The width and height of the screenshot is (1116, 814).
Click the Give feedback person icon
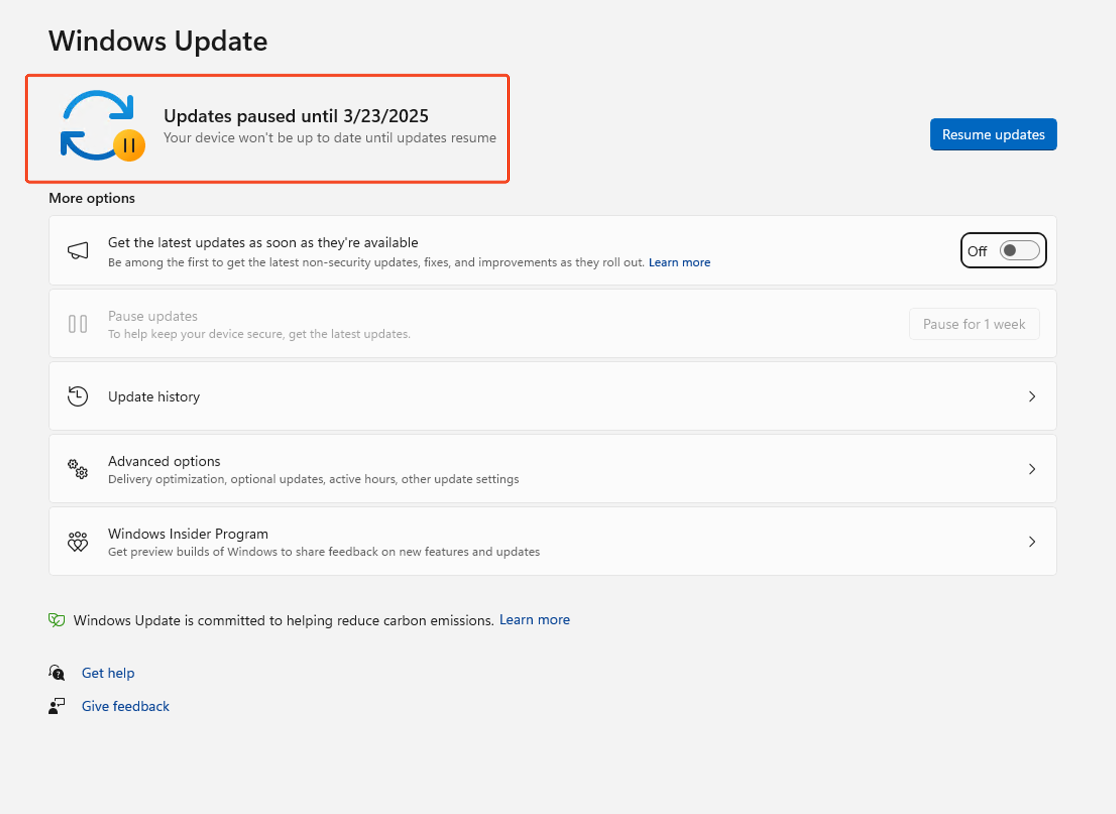click(57, 706)
